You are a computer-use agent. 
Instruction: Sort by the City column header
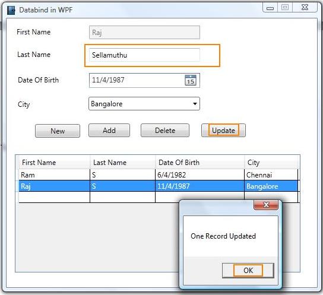tap(271, 163)
